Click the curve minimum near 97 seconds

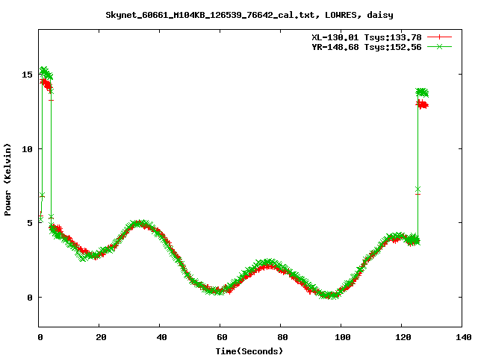click(332, 295)
